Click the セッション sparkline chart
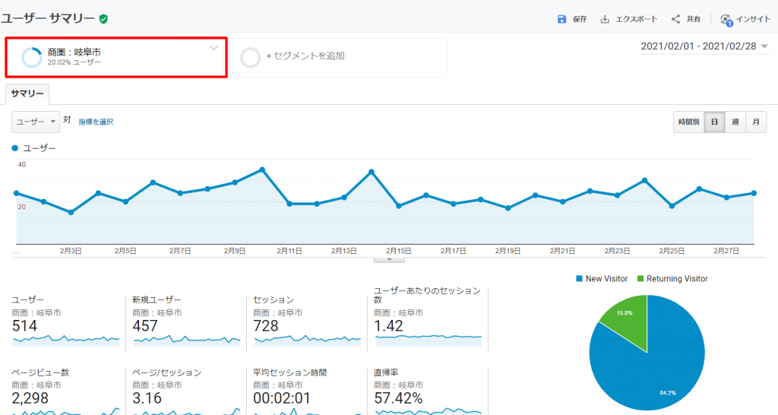 point(308,340)
